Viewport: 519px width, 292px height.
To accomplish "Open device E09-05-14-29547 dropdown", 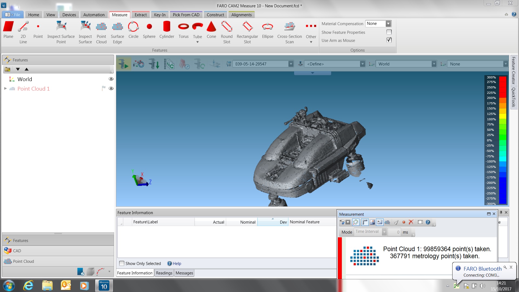I will click(x=291, y=64).
